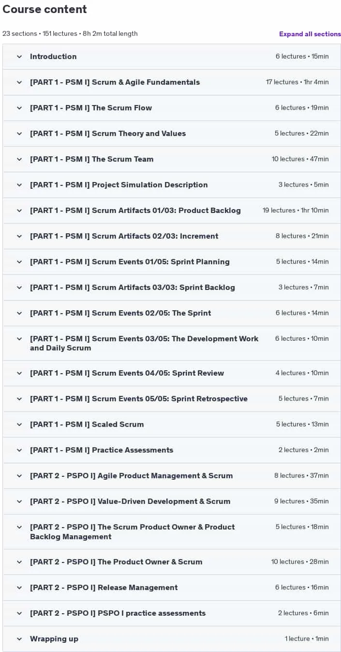Click chevron beside Sprint Backlog section
Screen dimensions: 341x652
point(19,288)
